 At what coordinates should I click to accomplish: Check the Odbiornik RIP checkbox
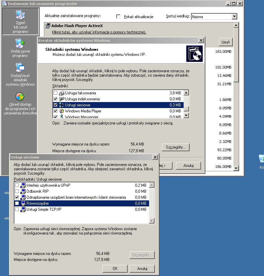[17, 191]
